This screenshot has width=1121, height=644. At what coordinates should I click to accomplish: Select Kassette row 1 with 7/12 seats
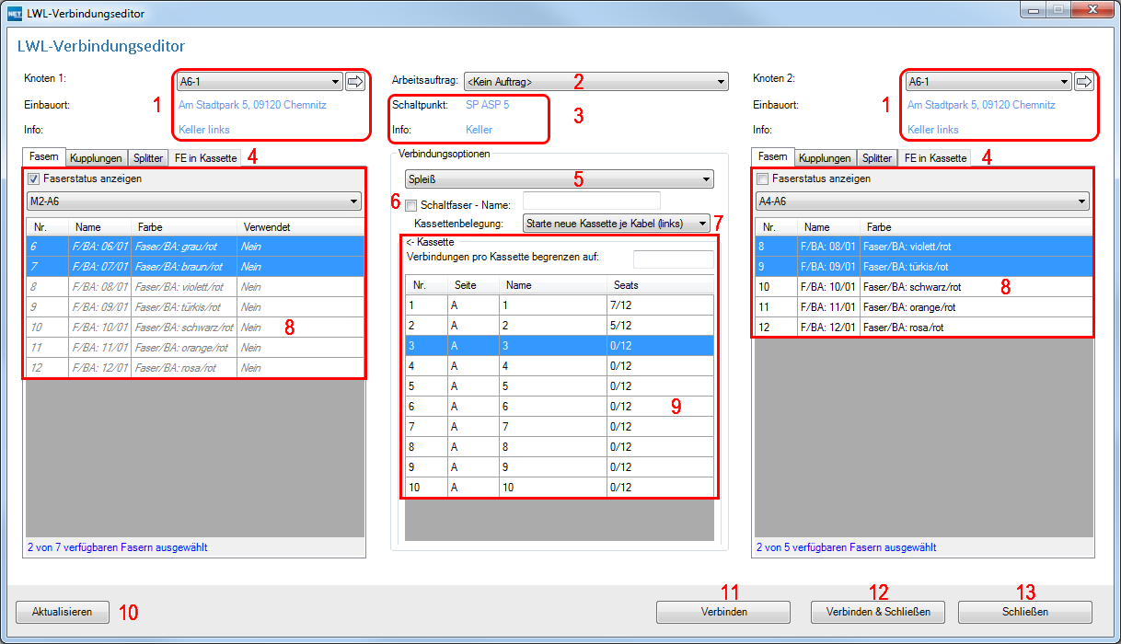click(560, 305)
